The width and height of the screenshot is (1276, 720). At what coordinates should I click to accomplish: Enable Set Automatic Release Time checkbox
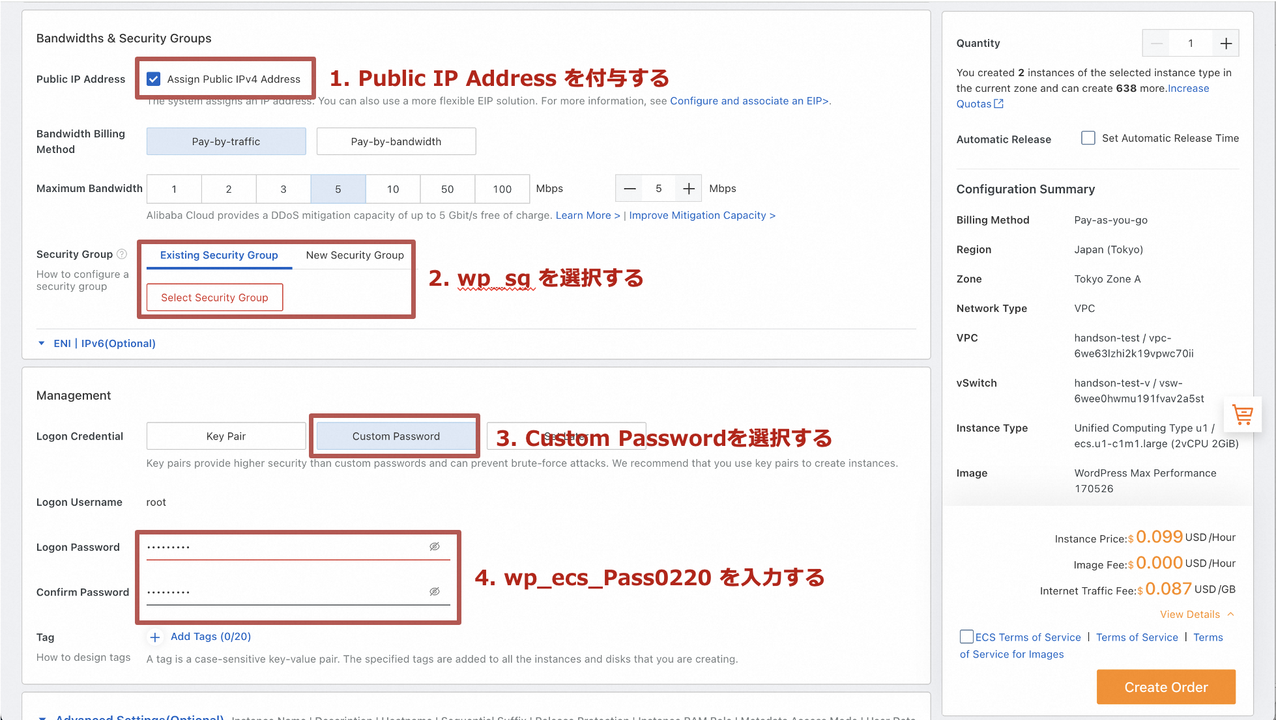pos(1088,138)
